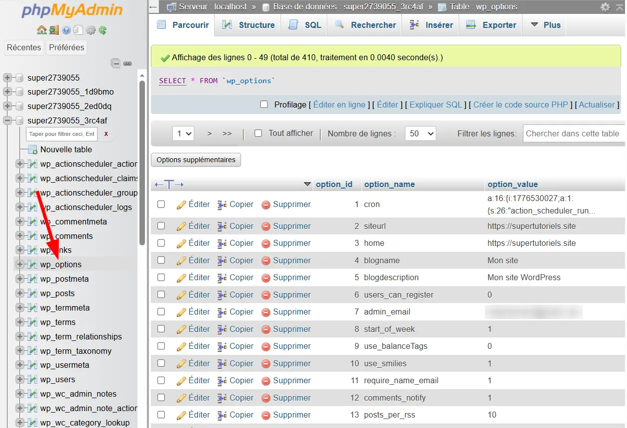
Task: Reload navigation panel with green arrow
Action: (x=103, y=30)
